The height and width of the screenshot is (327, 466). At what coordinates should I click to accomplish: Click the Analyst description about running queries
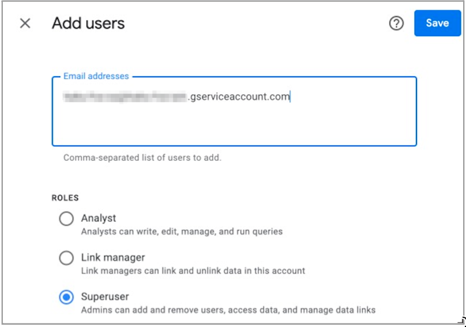click(182, 231)
